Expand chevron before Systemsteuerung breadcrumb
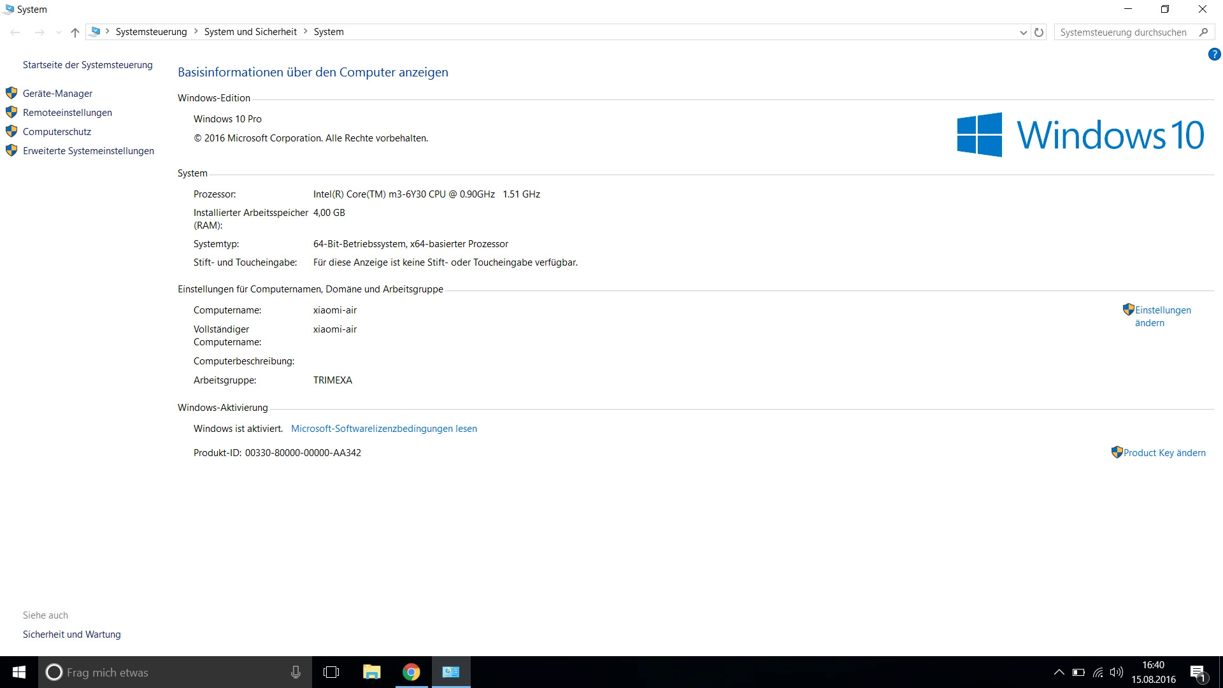Screen dimensions: 1223x688 (x=108, y=32)
